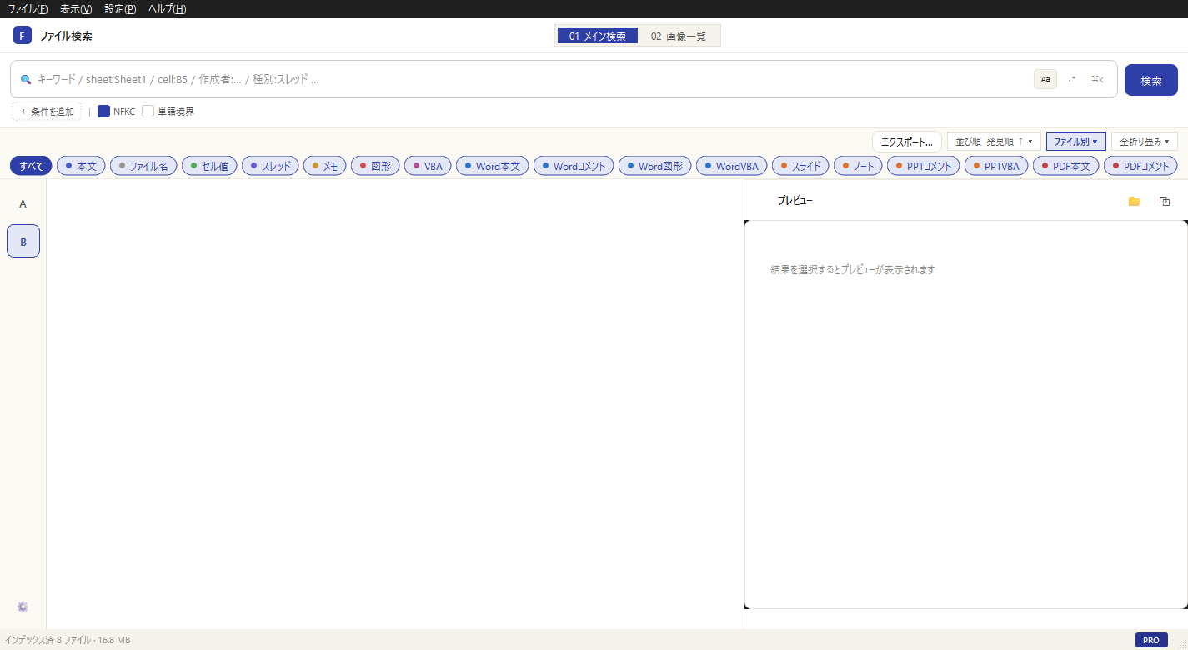Switch to 01 メイン検索 tab
The width and height of the screenshot is (1188, 650).
[x=598, y=36]
